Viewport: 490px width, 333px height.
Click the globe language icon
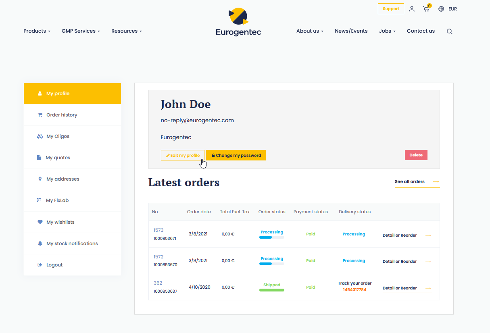point(441,9)
